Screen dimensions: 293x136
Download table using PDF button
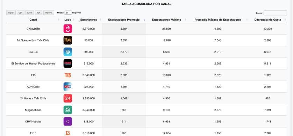[x=38, y=13]
